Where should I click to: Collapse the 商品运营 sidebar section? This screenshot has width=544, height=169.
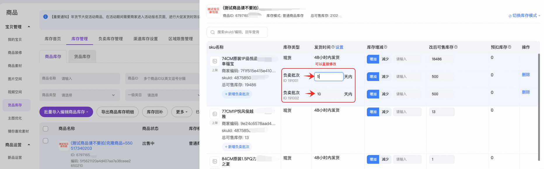point(29,145)
